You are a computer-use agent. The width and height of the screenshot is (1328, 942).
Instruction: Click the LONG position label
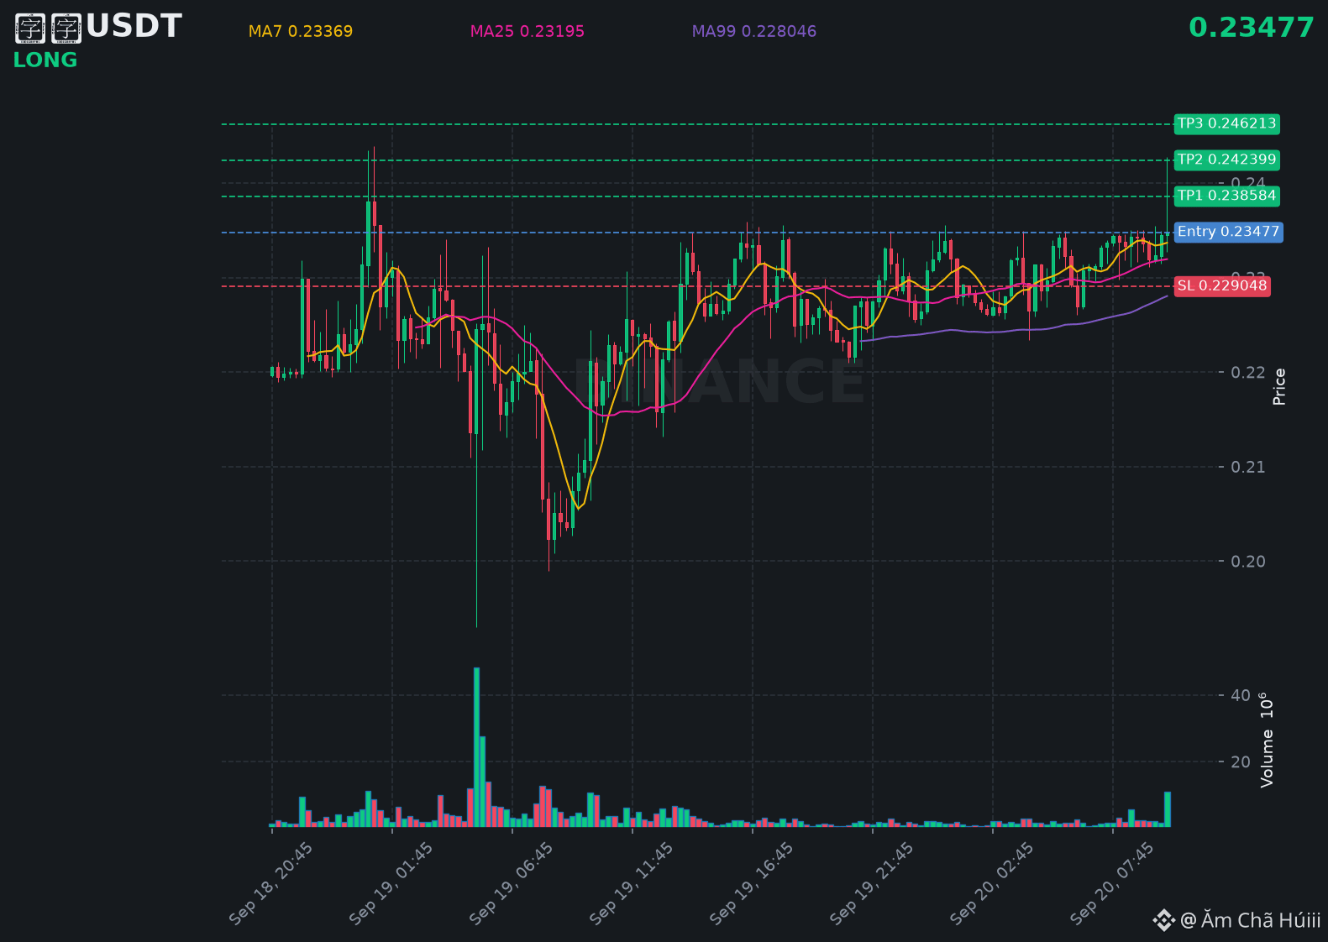[x=45, y=60]
